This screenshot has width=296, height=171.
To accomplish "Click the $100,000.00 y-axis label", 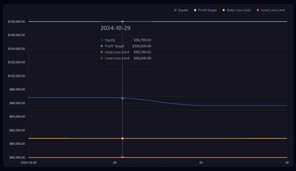I will (x=16, y=76).
